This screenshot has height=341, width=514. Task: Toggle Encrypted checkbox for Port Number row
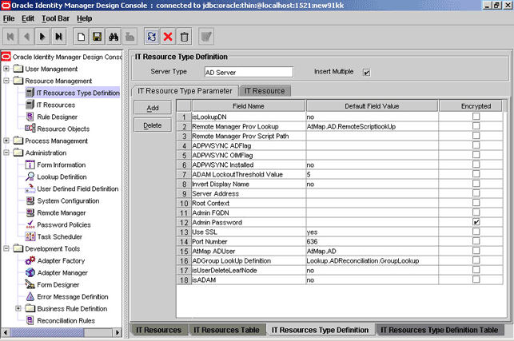476,241
